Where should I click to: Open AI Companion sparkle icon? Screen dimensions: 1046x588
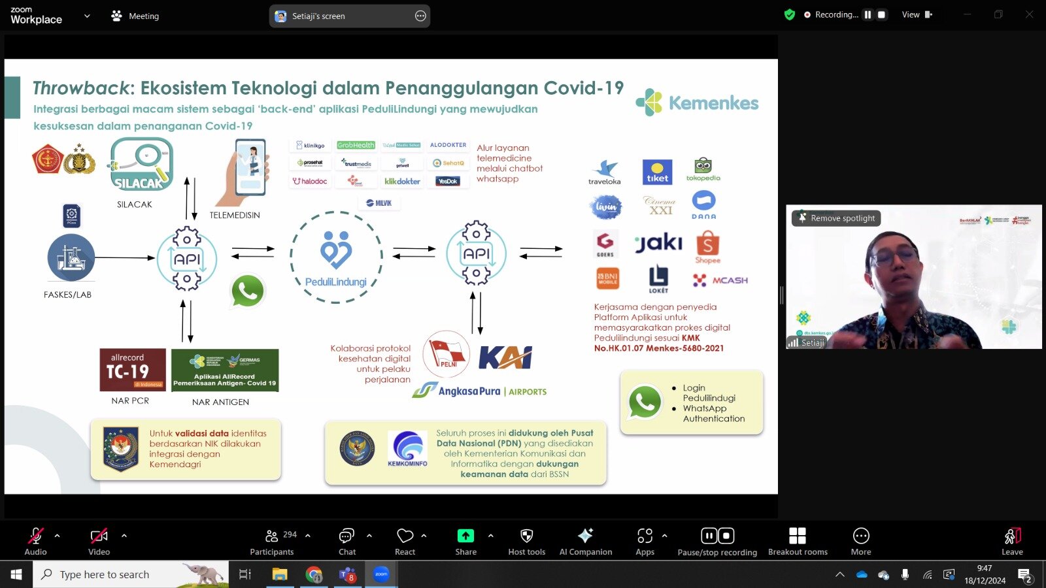(585, 536)
